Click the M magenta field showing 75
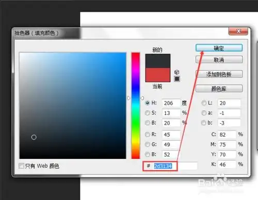The width and height of the screenshot is (258, 200). [227, 144]
